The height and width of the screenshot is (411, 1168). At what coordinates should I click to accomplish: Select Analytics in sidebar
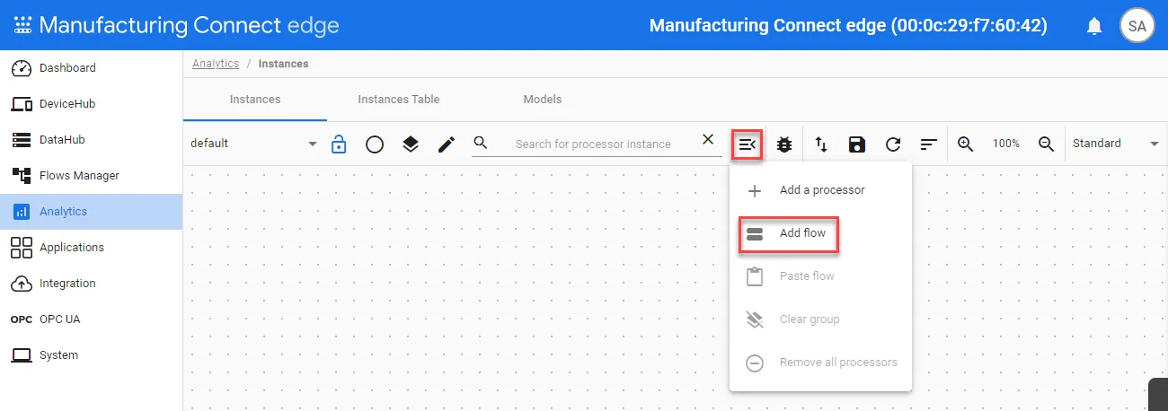[91, 212]
